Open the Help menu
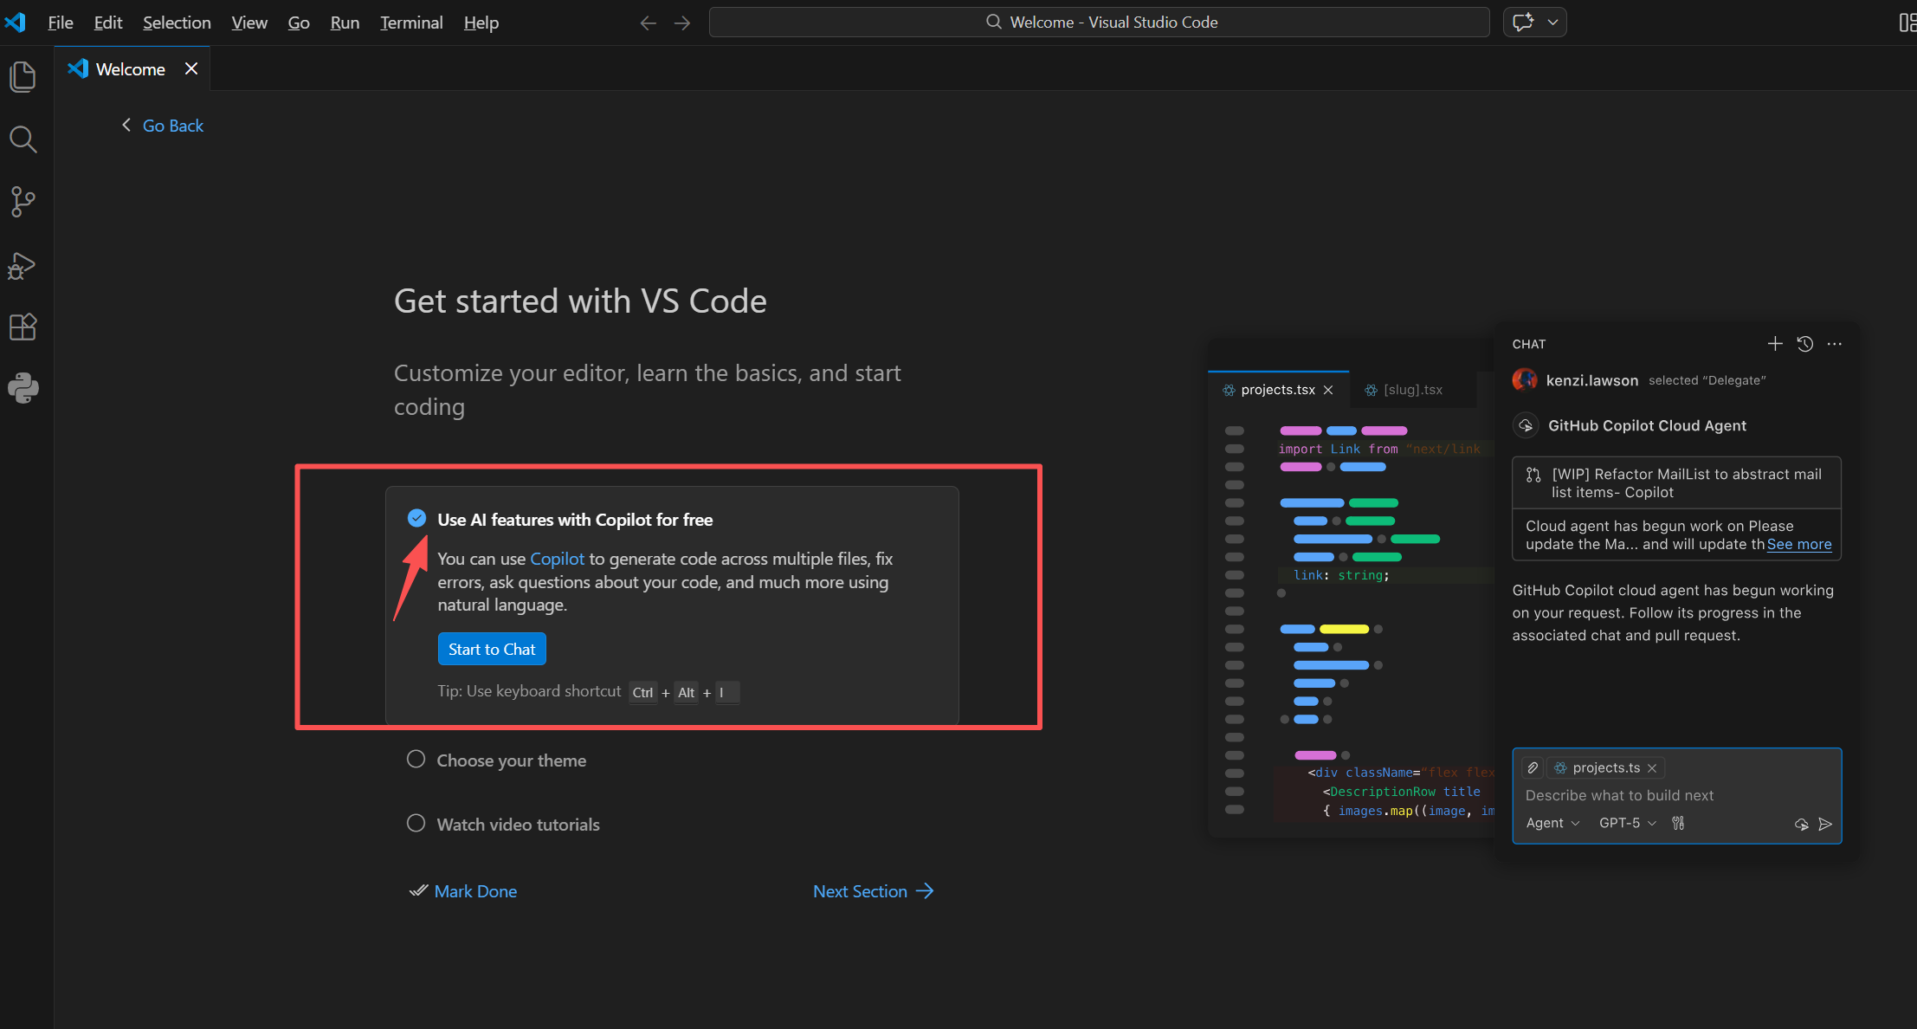 click(481, 23)
